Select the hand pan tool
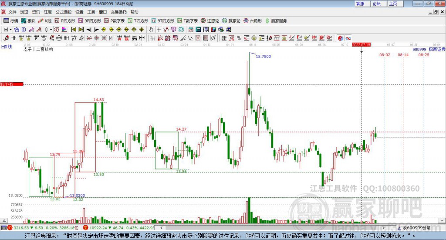The height and width of the screenshot is (240, 446). [x=151, y=30]
